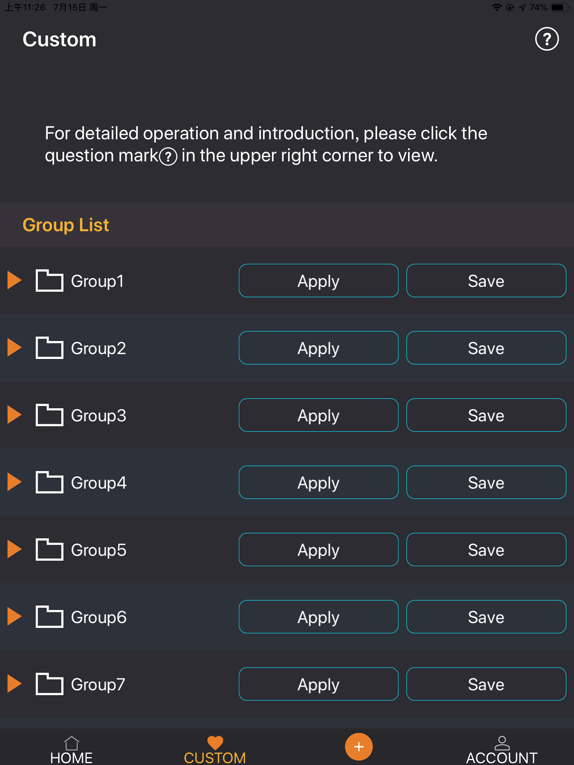
Task: Select the Group2 name label
Action: [98, 348]
